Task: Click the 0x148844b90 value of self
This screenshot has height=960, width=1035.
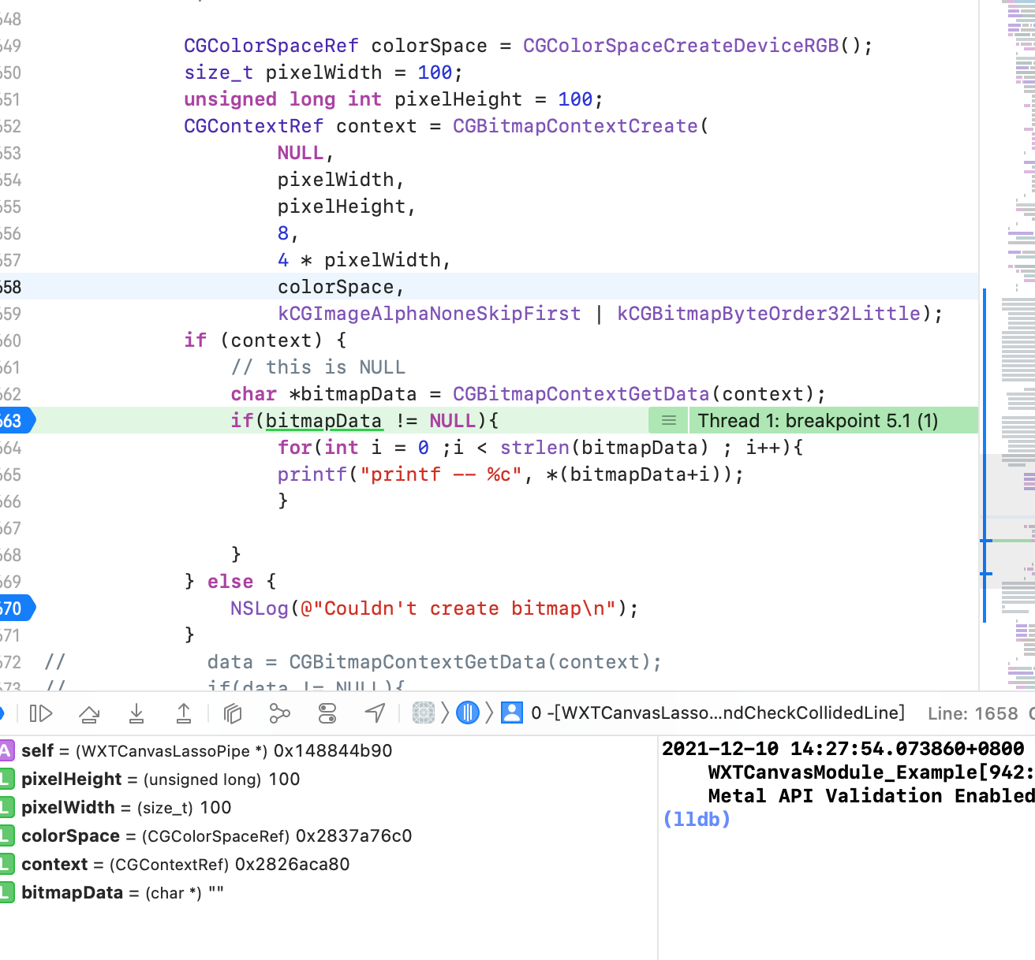Action: click(333, 751)
